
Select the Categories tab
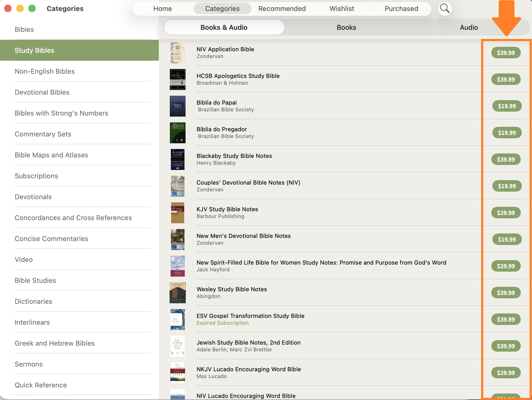click(222, 9)
